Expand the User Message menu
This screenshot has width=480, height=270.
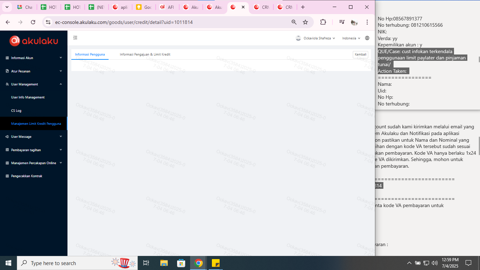(34, 137)
